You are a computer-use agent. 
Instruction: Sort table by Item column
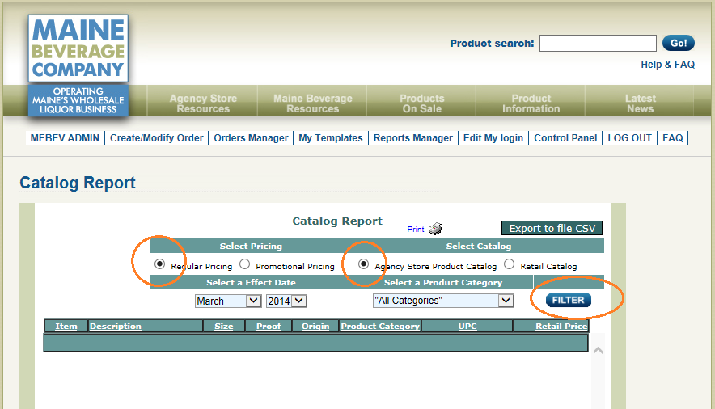point(66,326)
